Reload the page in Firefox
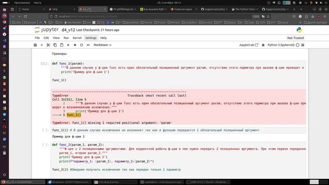The image size is (329, 185). (x=25, y=16)
